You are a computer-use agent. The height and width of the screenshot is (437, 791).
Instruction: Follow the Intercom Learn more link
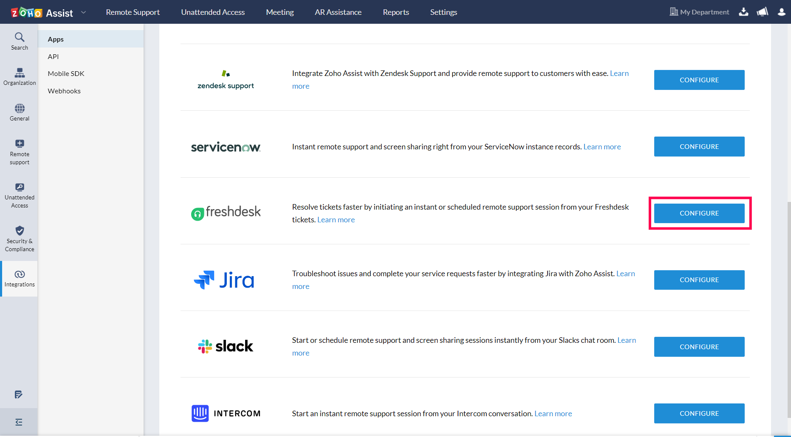[x=553, y=413]
